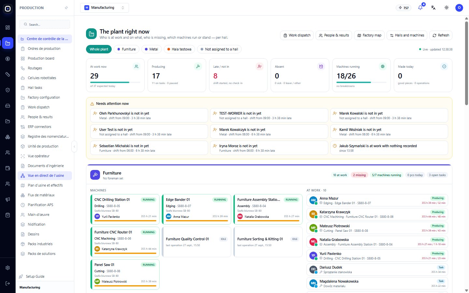The width and height of the screenshot is (469, 293).
Task: Open the production module icon in left rail
Action: point(7,43)
